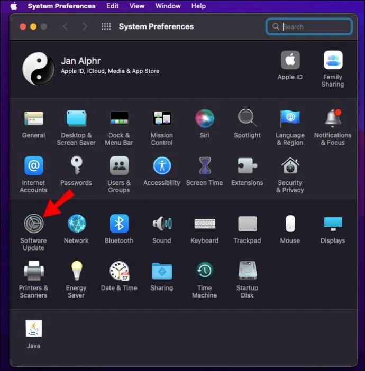Image resolution: width=365 pixels, height=371 pixels.
Task: Click the Jan Alphr account name
Action: [81, 61]
